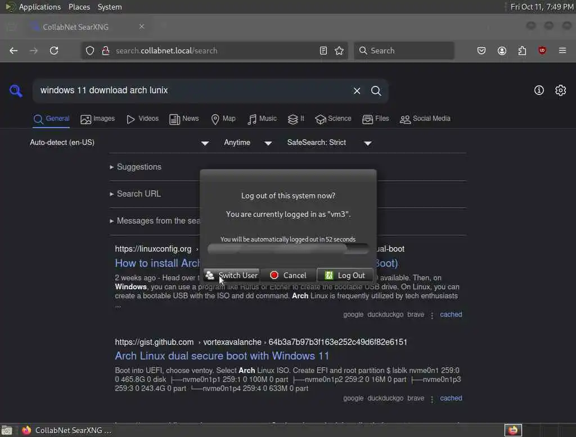The height and width of the screenshot is (437, 576).
Task: Open the SearXNG about info icon
Action: pos(539,90)
